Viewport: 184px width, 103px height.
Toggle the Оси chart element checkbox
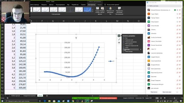point(124,38)
